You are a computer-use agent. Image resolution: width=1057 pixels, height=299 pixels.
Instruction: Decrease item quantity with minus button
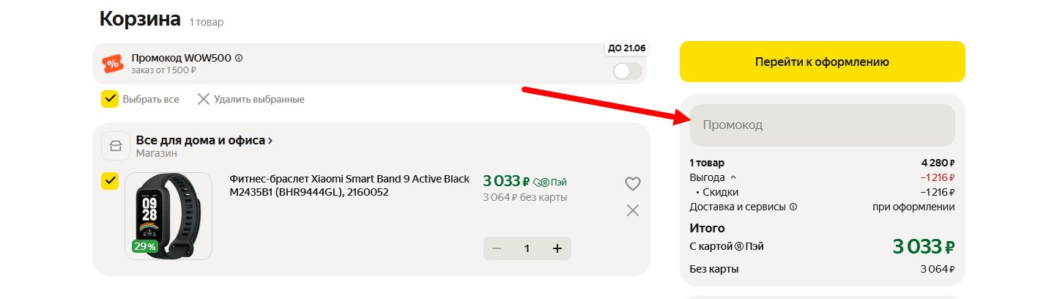(497, 248)
